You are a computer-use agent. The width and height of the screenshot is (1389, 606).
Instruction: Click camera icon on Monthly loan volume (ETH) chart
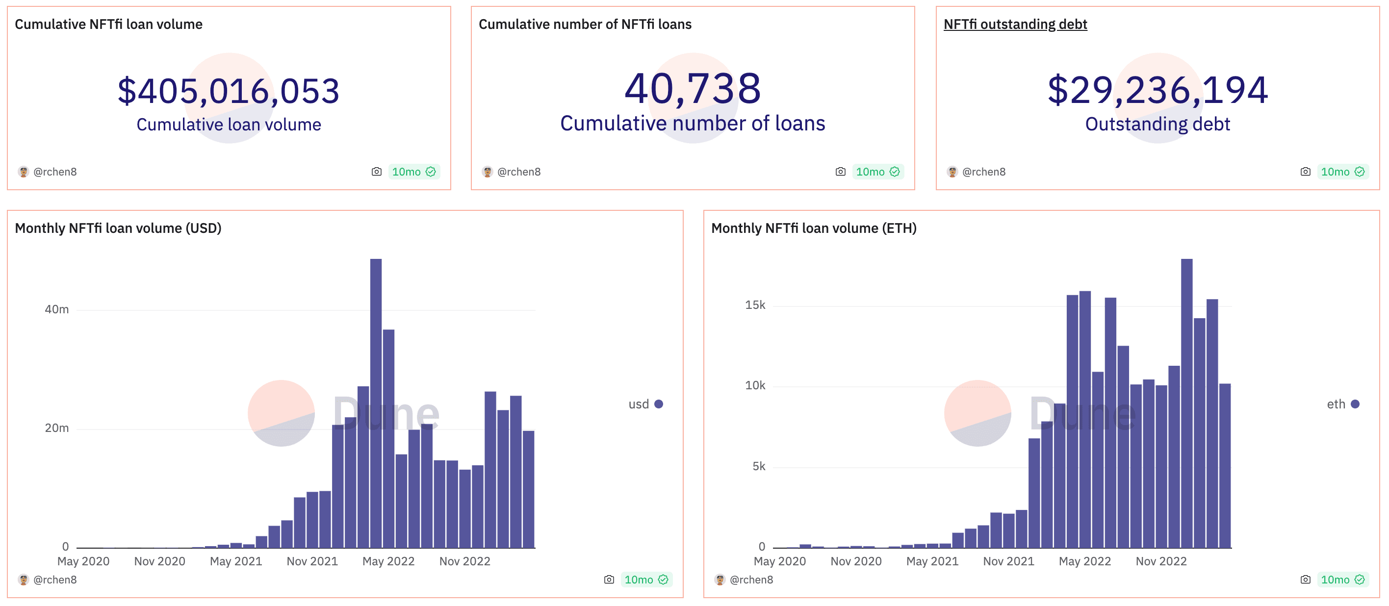click(x=1305, y=579)
